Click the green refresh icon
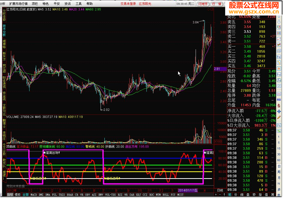This screenshot has width=283, height=198. pyautogui.click(x=279, y=131)
